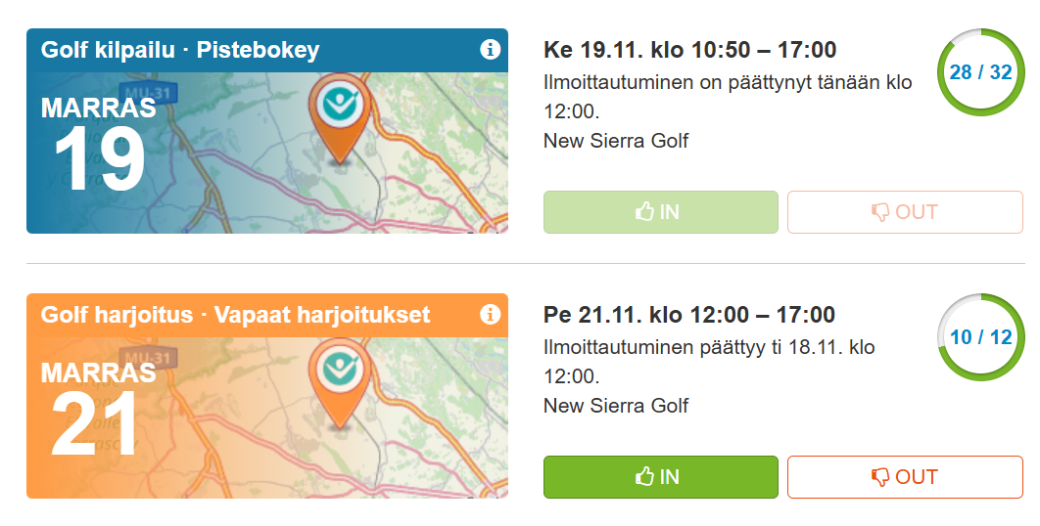Click New Sierra Golf under the 21.11. event
This screenshot has height=526, width=1040.
pos(616,406)
